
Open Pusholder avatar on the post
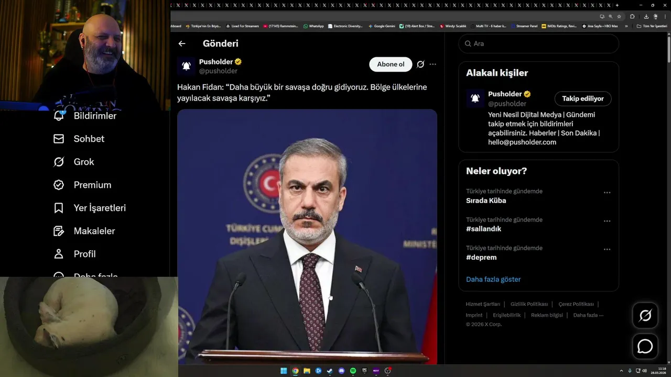click(x=186, y=66)
